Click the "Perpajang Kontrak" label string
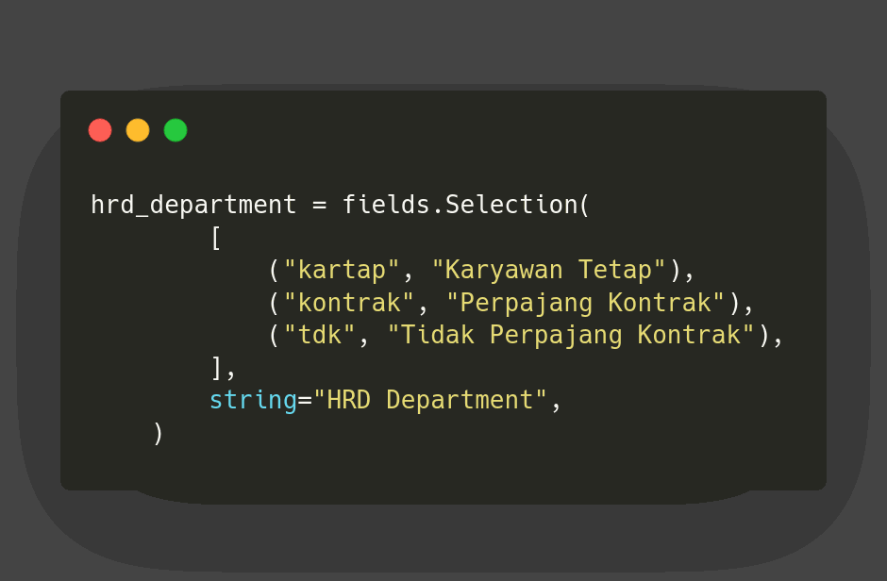 pos(585,303)
